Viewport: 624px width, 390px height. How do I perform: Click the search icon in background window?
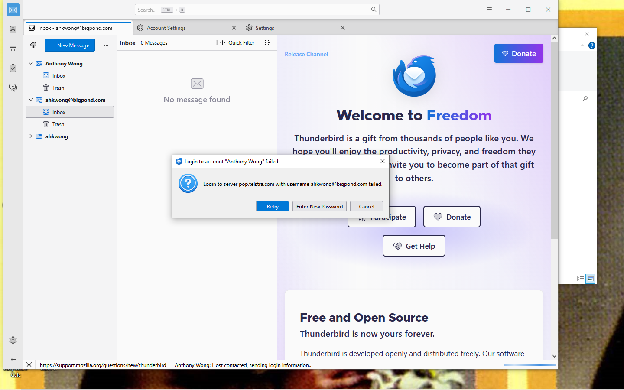tap(585, 99)
